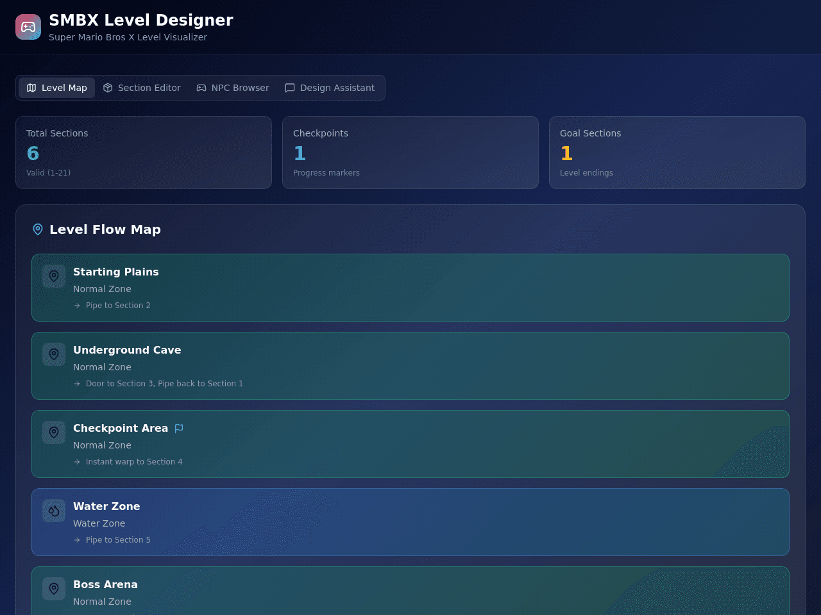Click the Boss Arena pin icon
The width and height of the screenshot is (821, 615).
pyautogui.click(x=54, y=589)
